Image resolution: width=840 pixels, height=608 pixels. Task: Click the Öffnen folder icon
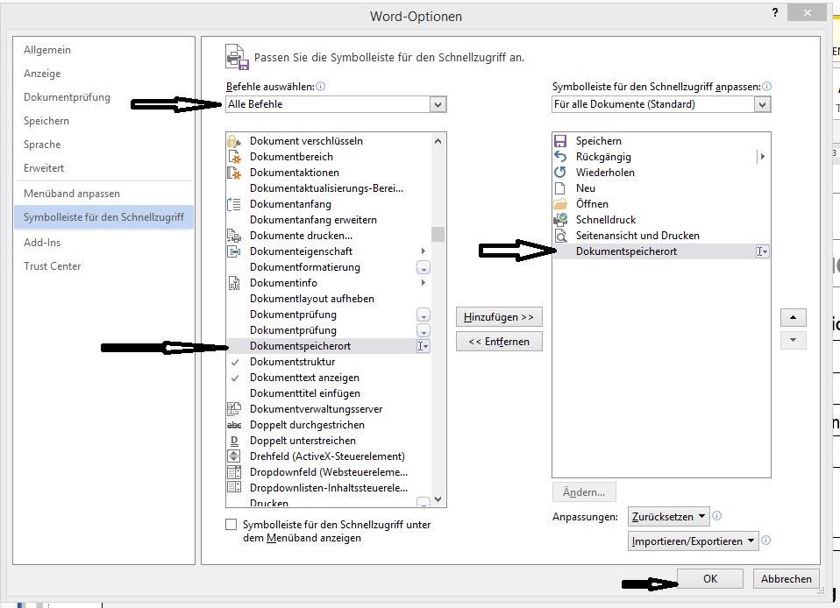559,204
